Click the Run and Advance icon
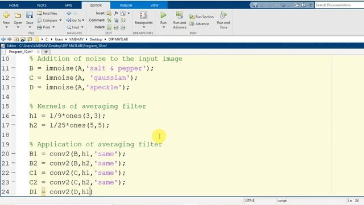The image size is (364, 205). click(x=180, y=15)
